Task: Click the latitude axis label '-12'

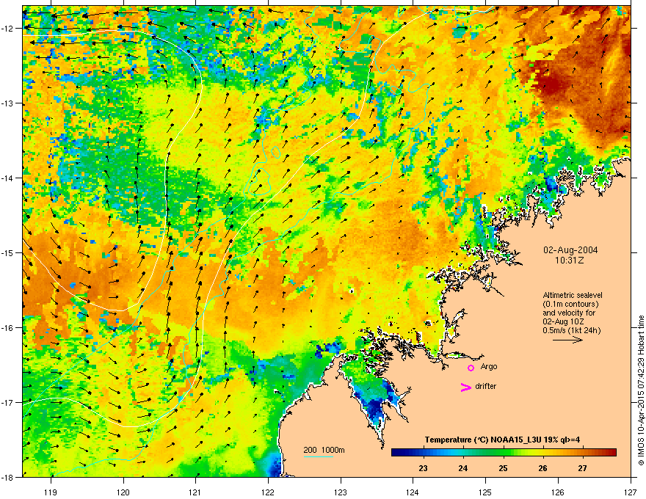Action: coord(8,29)
